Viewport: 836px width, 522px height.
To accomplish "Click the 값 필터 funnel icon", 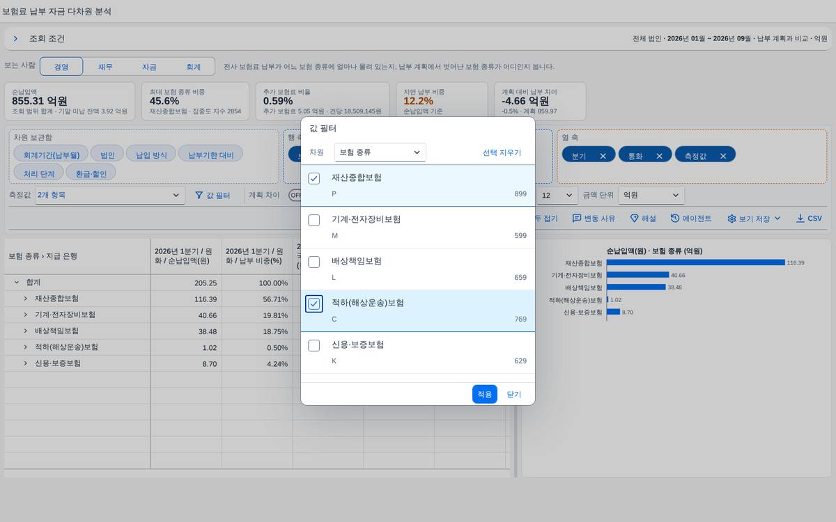I will click(199, 196).
